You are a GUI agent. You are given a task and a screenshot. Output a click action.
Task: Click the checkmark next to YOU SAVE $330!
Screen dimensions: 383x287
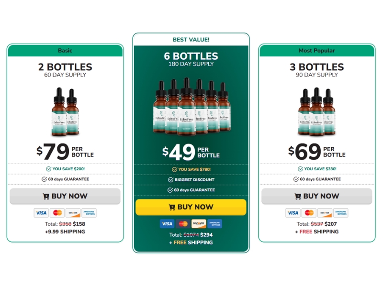pyautogui.click(x=301, y=169)
